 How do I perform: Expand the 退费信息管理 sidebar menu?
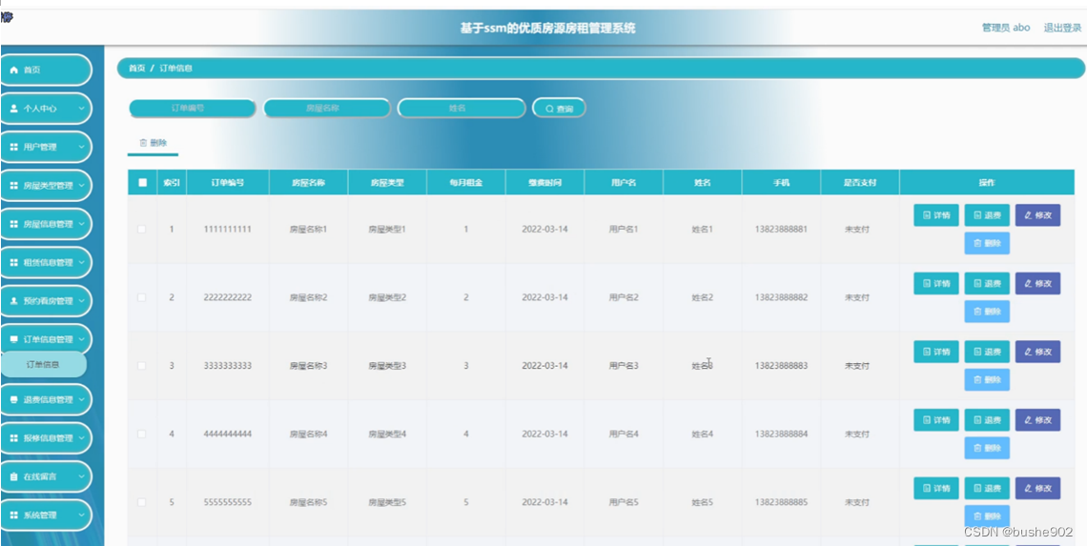(x=46, y=400)
